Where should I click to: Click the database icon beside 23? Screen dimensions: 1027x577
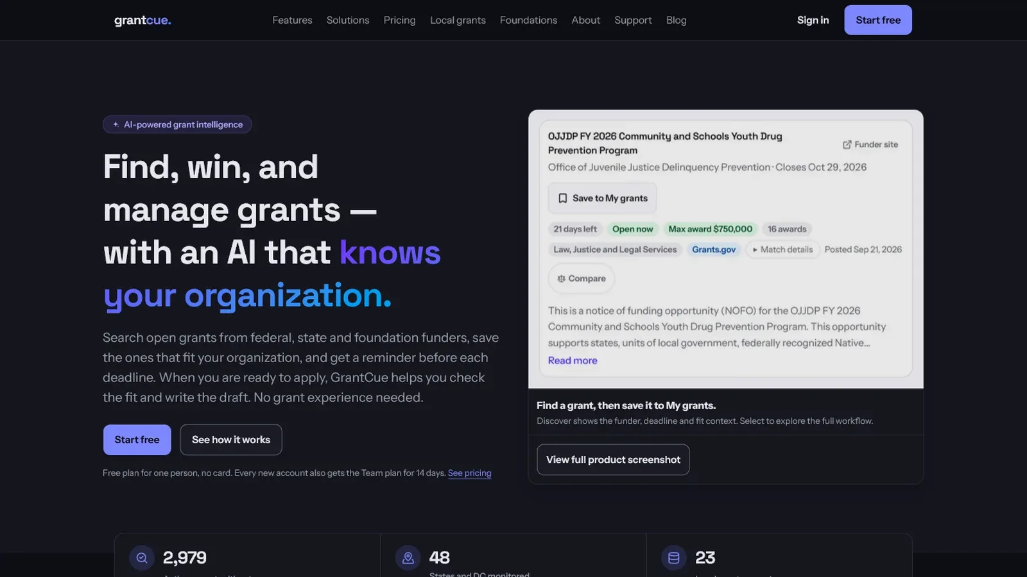tap(674, 558)
